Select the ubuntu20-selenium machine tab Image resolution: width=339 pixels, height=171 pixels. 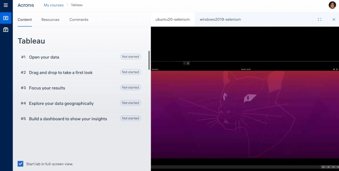(x=172, y=20)
